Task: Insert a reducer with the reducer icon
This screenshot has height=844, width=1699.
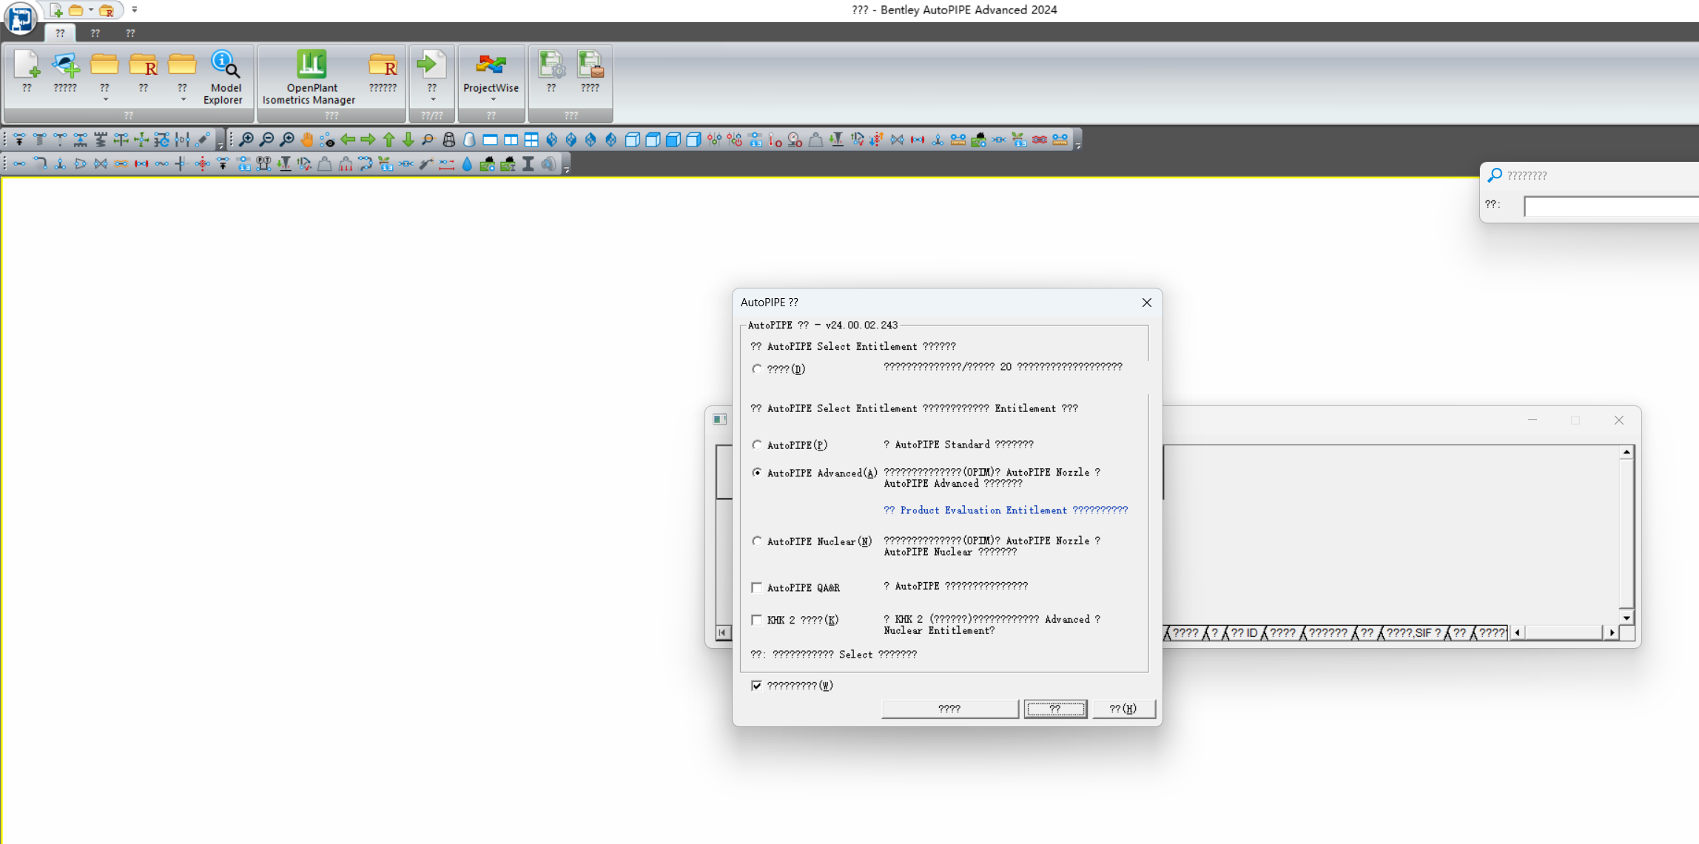Action: 81,164
